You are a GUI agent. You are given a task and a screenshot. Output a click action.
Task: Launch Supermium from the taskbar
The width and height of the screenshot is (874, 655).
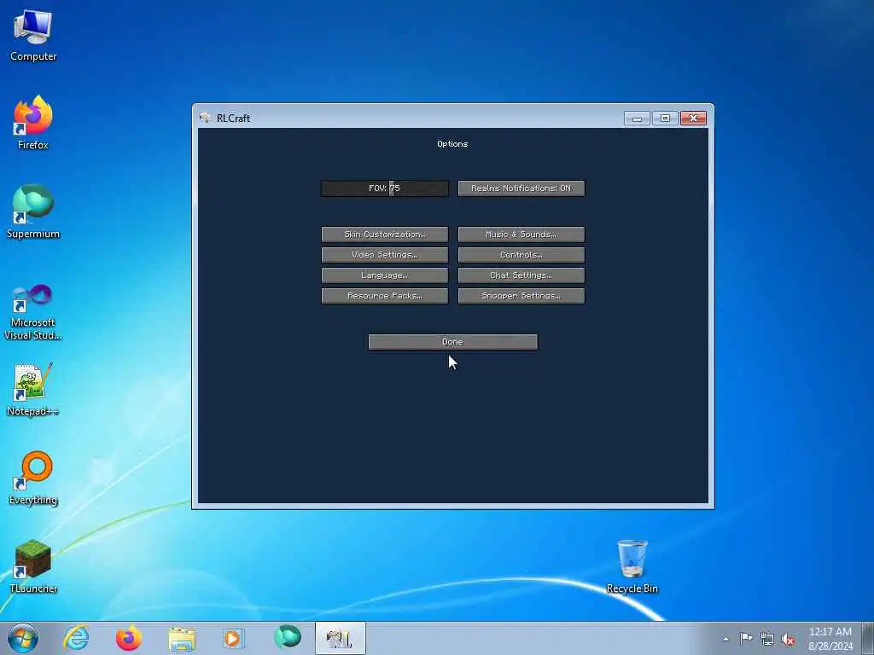(288, 638)
